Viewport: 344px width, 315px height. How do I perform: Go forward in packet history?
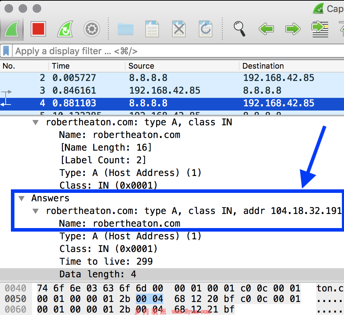point(293,29)
